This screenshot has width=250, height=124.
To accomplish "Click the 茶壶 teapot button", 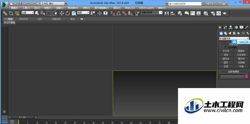I will click(x=226, y=67).
